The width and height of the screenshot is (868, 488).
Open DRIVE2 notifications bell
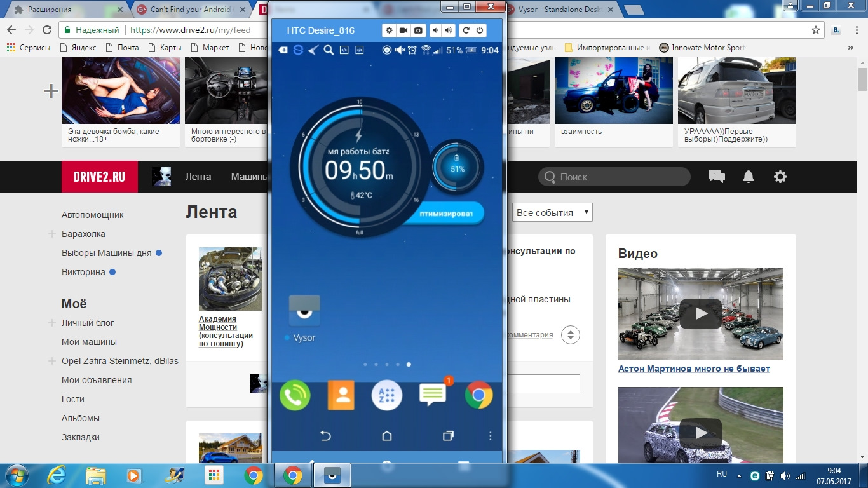[x=749, y=177]
